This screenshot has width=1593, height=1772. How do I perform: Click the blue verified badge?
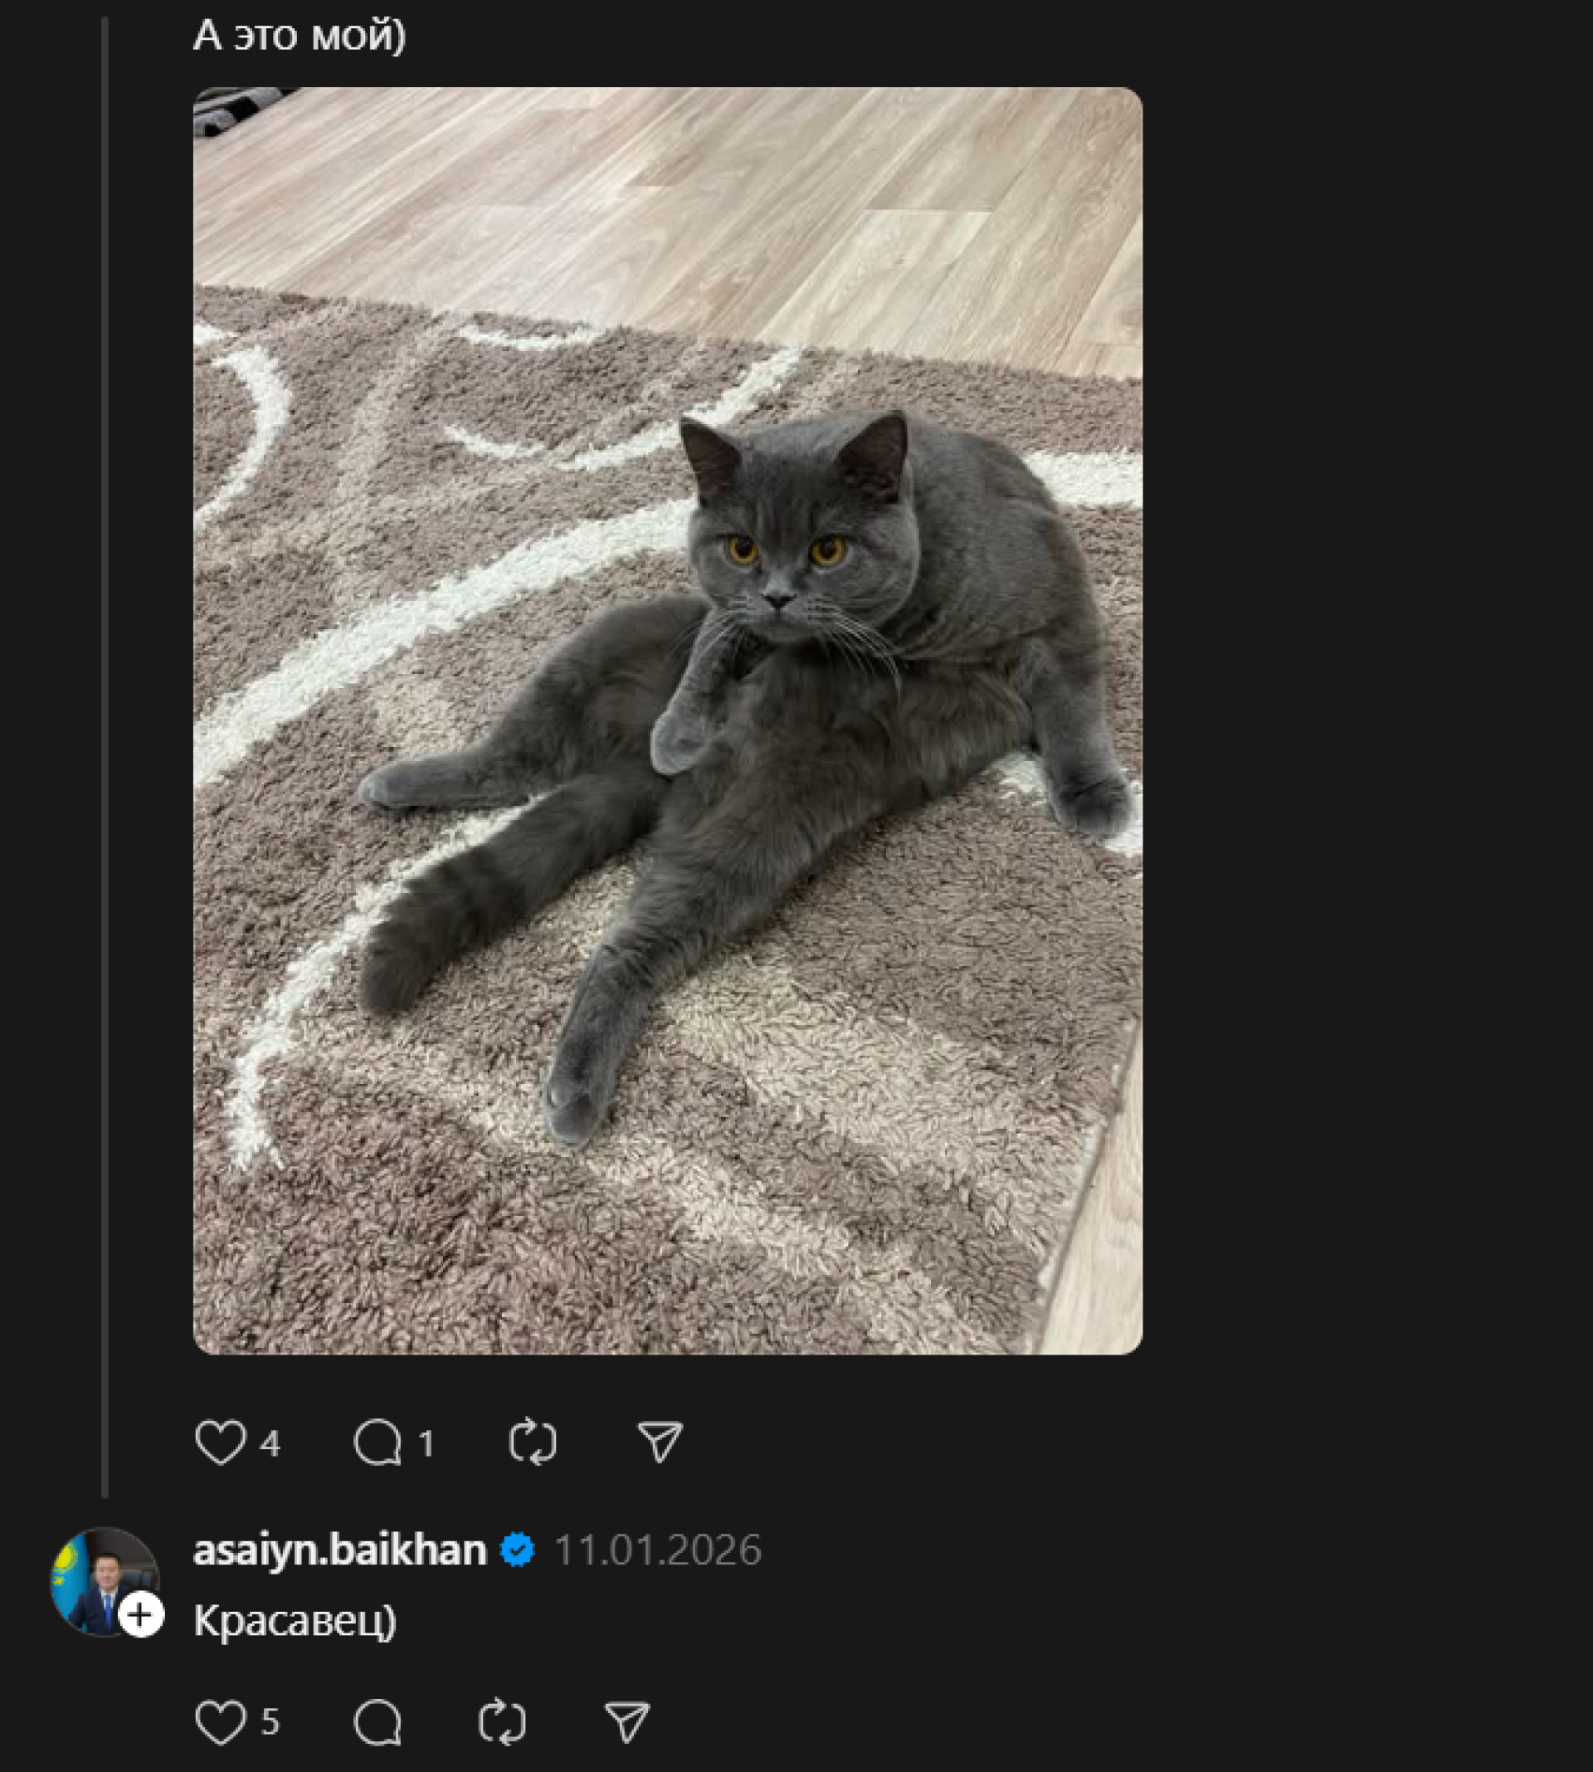pyautogui.click(x=519, y=1550)
